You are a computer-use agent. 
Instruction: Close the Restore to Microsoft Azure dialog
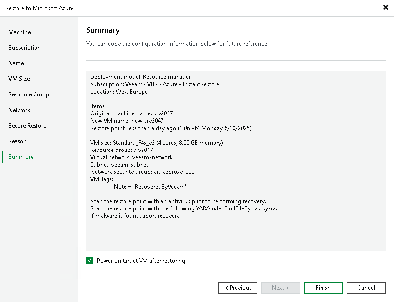coord(385,8)
